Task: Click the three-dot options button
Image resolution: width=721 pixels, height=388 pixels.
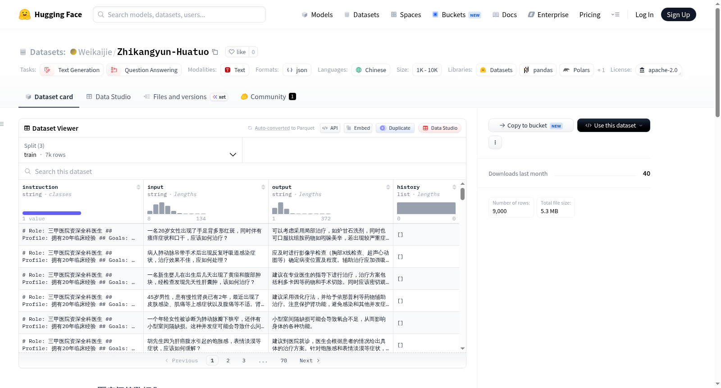Action: coord(495,142)
